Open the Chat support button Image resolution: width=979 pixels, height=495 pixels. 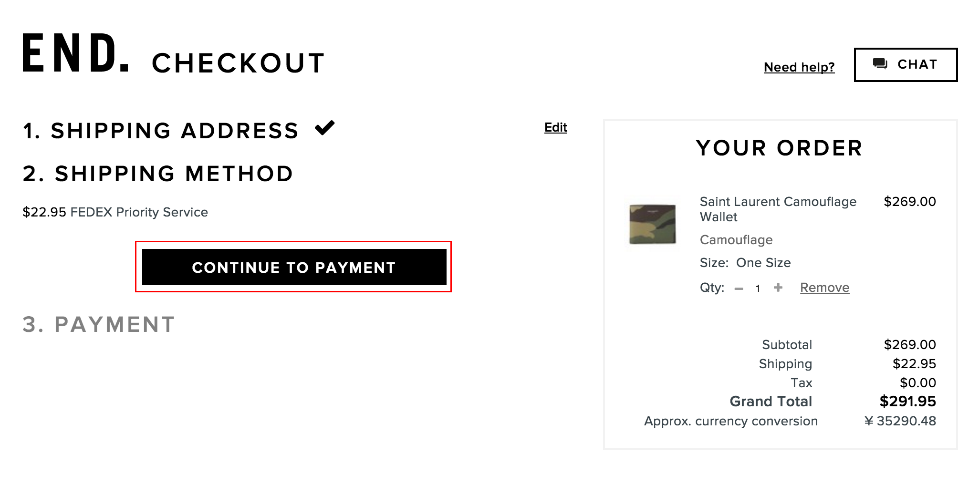(x=906, y=64)
